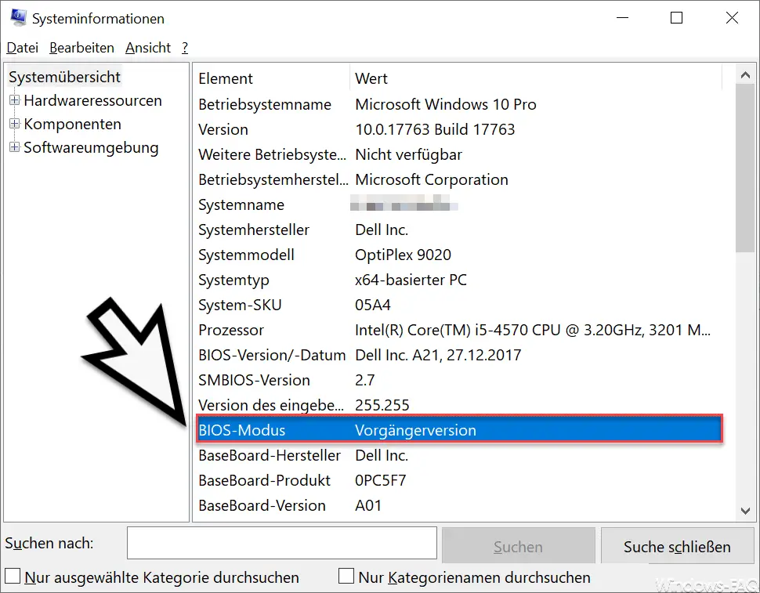760x593 pixels.
Task: Click the value A01
Action: [x=368, y=505]
